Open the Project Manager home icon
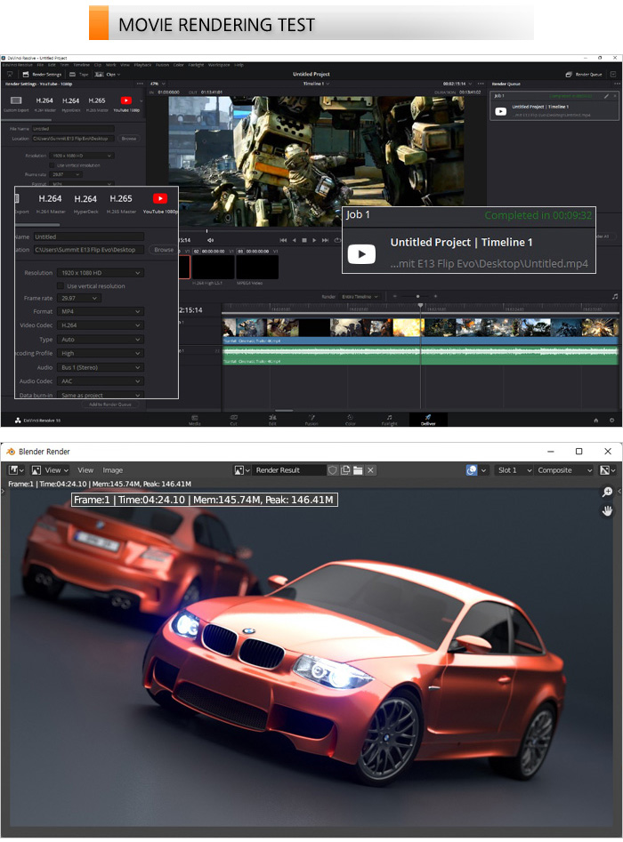 tap(595, 421)
